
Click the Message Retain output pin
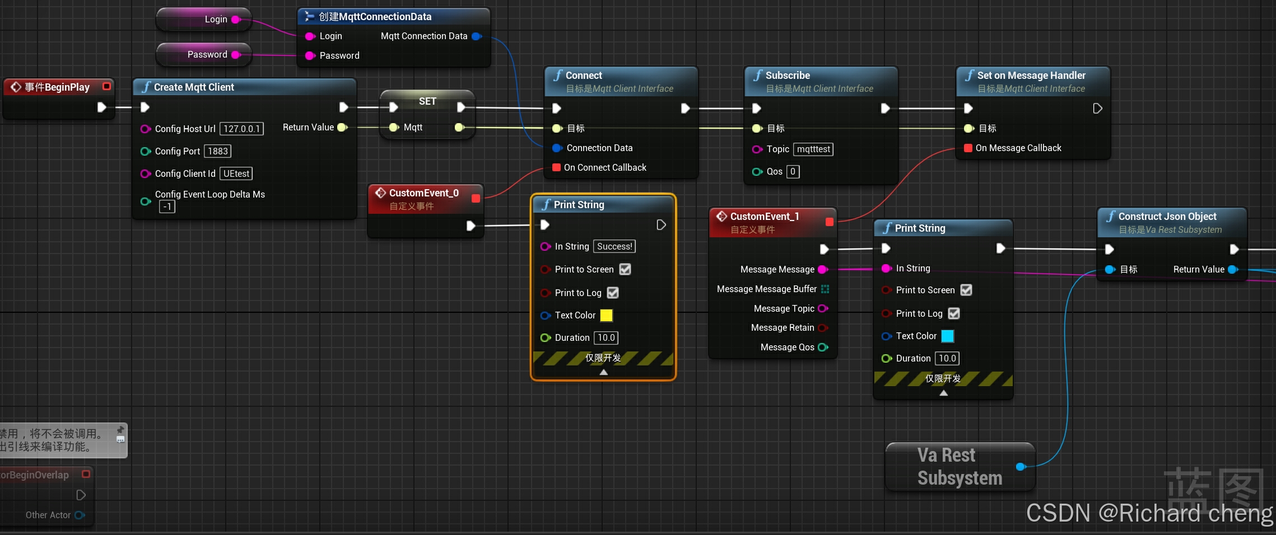click(823, 328)
